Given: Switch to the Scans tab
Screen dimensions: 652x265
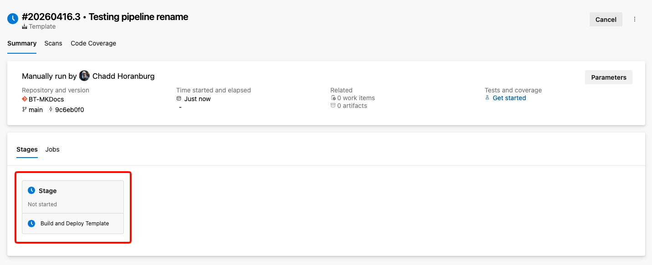Looking at the screenshot, I should [x=53, y=43].
